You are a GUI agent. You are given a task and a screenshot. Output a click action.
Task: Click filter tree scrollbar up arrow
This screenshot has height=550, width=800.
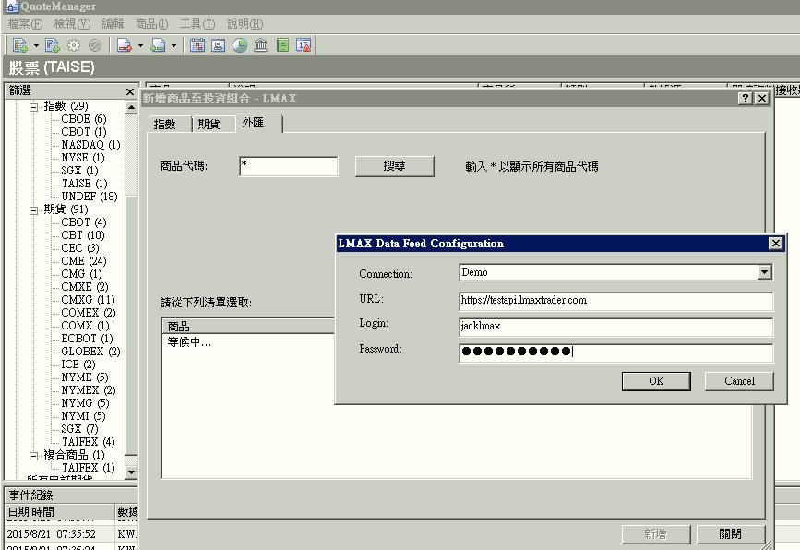131,108
